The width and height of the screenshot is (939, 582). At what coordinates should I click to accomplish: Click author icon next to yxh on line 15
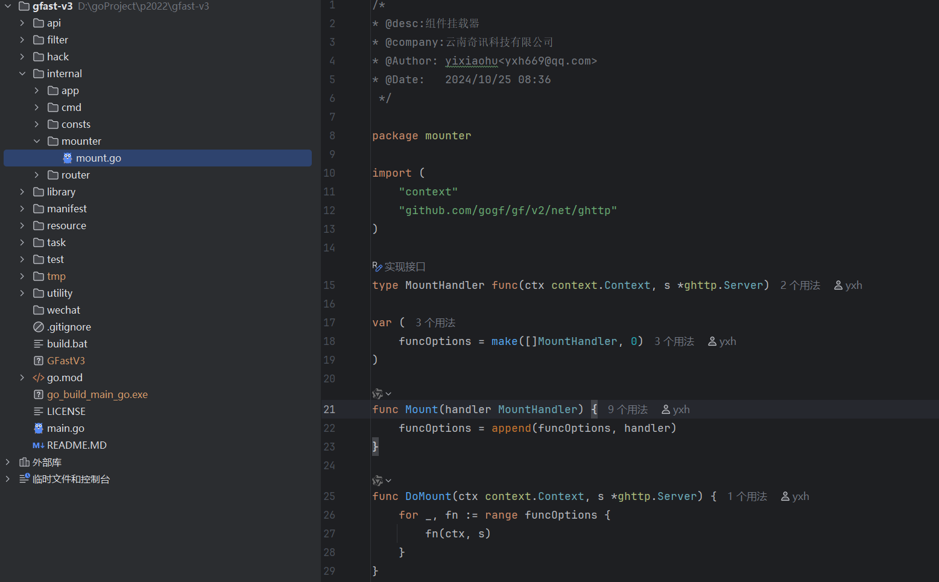tap(838, 285)
